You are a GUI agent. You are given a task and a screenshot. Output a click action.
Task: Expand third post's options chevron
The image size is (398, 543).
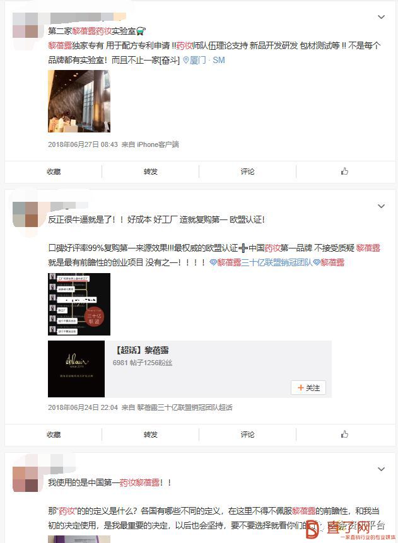381,469
